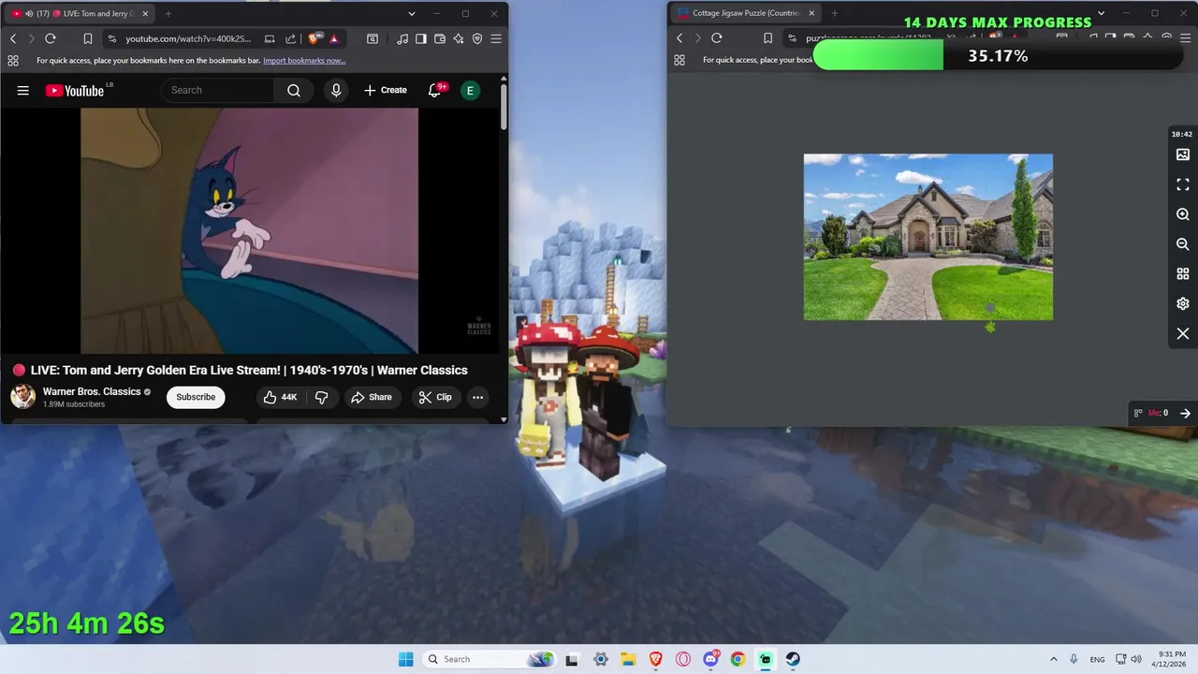Open the Create dropdown on YouTube
This screenshot has height=674, width=1198.
tap(386, 90)
